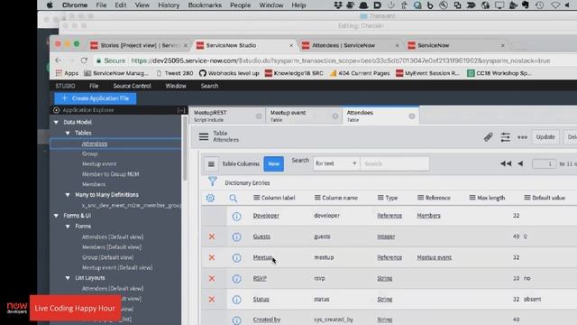Preview the Created by row info icon
The image size is (577, 325).
tap(236, 320)
